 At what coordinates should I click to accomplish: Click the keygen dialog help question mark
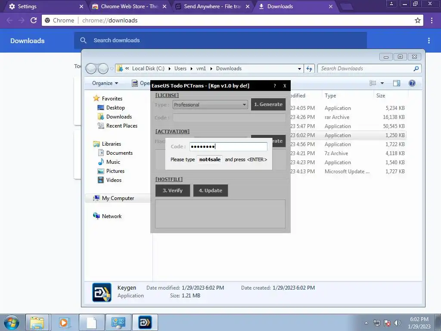[275, 86]
